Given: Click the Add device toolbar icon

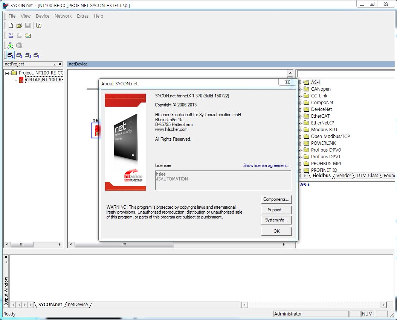Looking at the screenshot, I should (11, 36).
